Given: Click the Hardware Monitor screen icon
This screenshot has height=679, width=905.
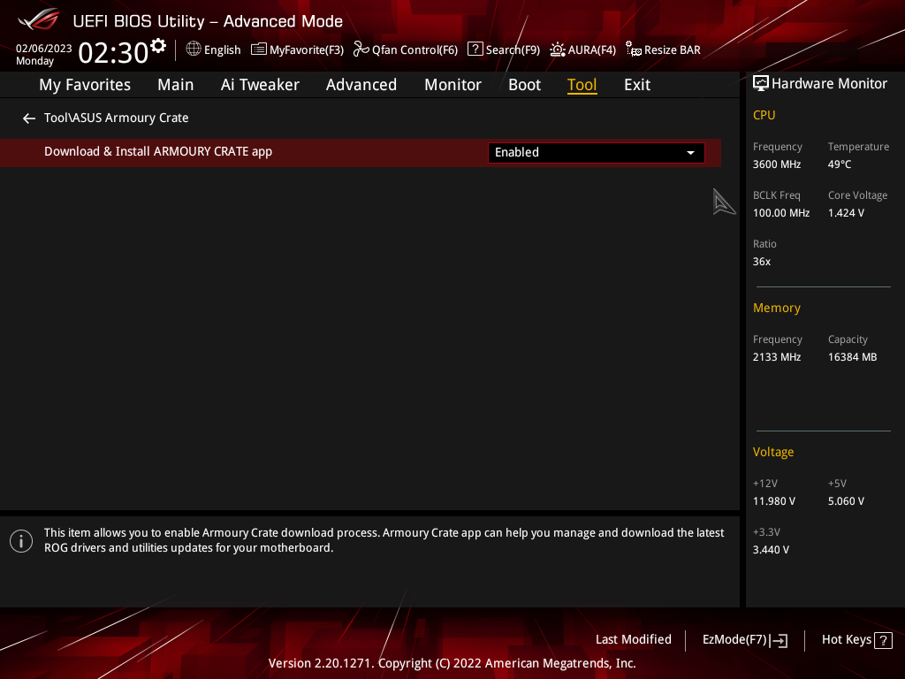Looking at the screenshot, I should coord(761,84).
